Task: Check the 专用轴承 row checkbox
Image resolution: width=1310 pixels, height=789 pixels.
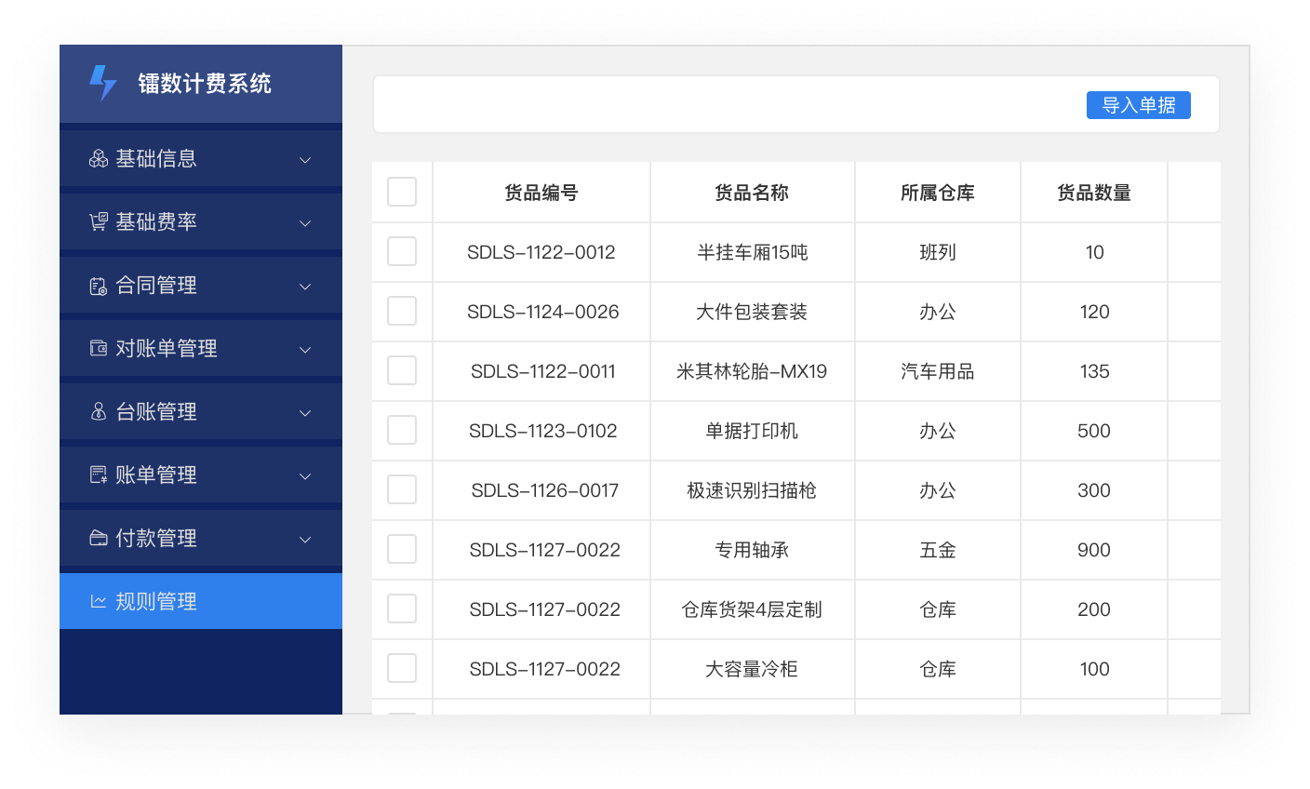Action: click(402, 549)
